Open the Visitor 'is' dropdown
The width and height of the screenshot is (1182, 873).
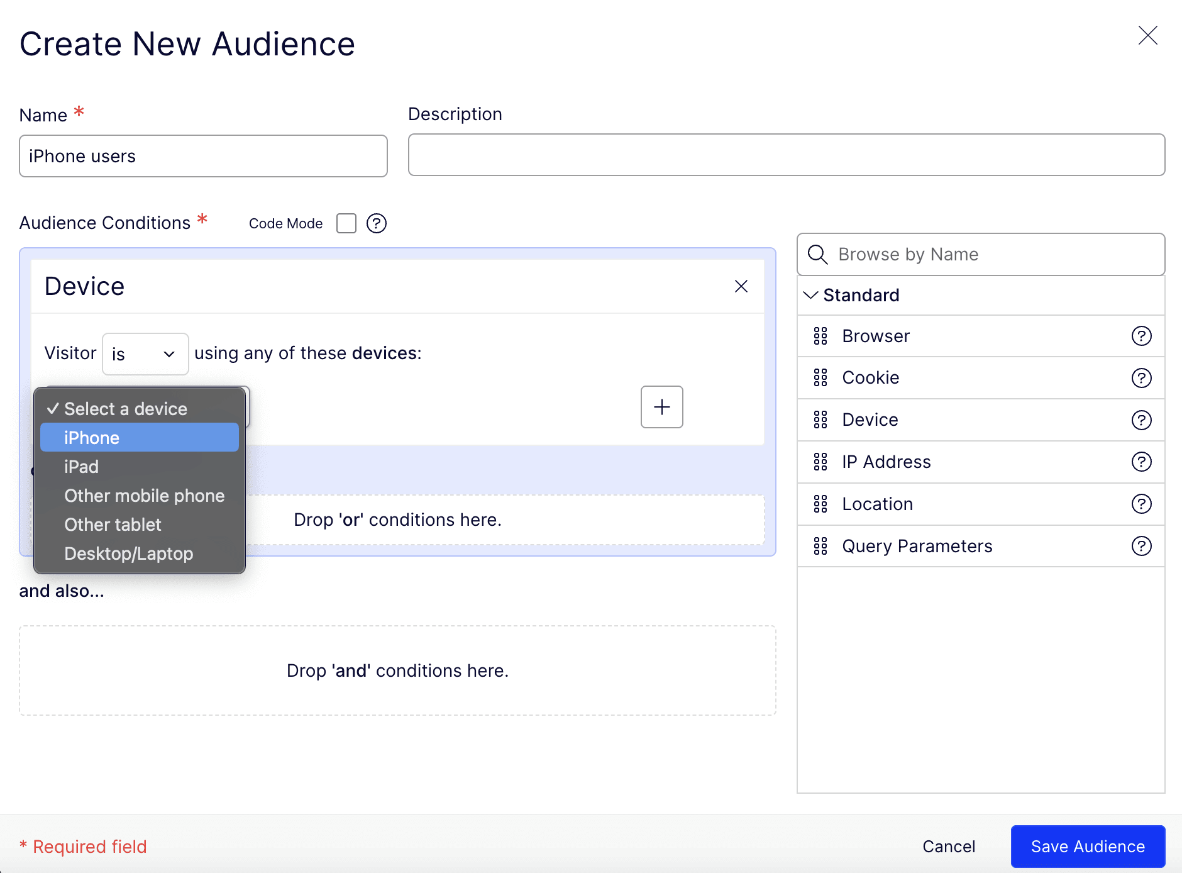(x=145, y=354)
